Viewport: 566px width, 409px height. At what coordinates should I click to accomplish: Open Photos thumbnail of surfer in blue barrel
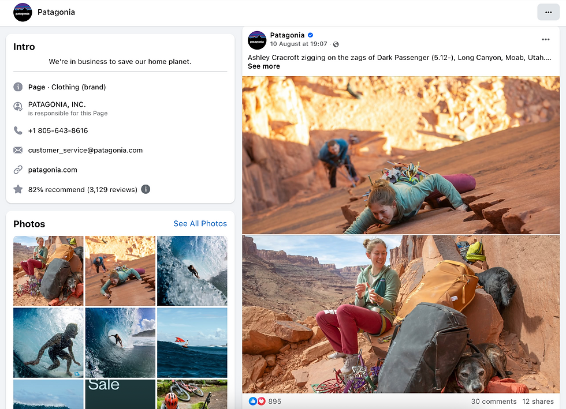(x=120, y=343)
